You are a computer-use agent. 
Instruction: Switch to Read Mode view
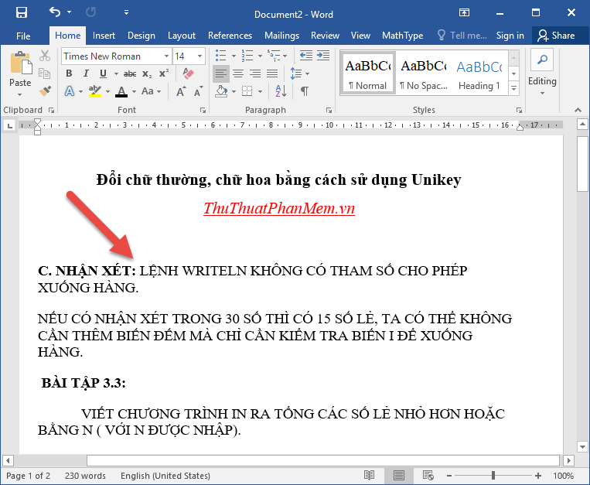[x=369, y=476]
